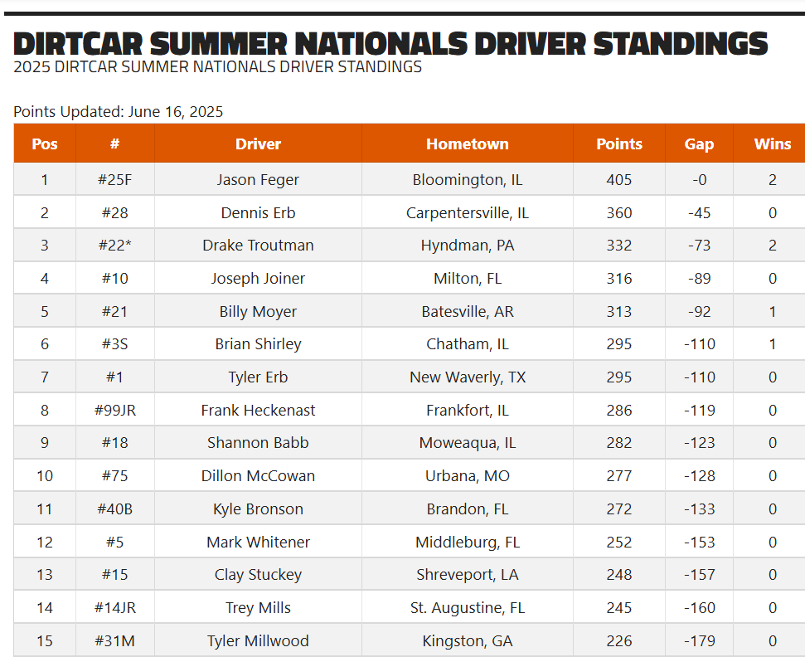Click Trey Mills hometown St. Augustine, FL
Image resolution: width=805 pixels, height=657 pixels.
point(468,608)
